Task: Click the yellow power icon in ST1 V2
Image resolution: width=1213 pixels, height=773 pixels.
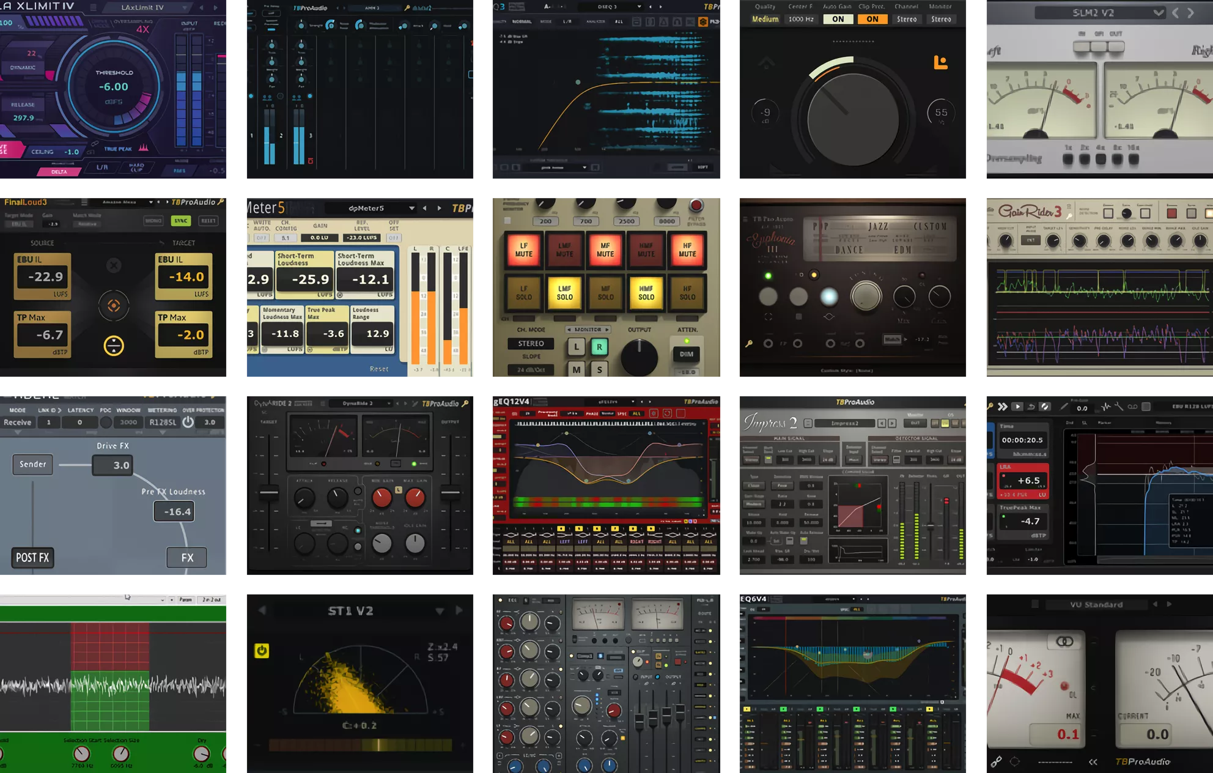Action: click(262, 651)
